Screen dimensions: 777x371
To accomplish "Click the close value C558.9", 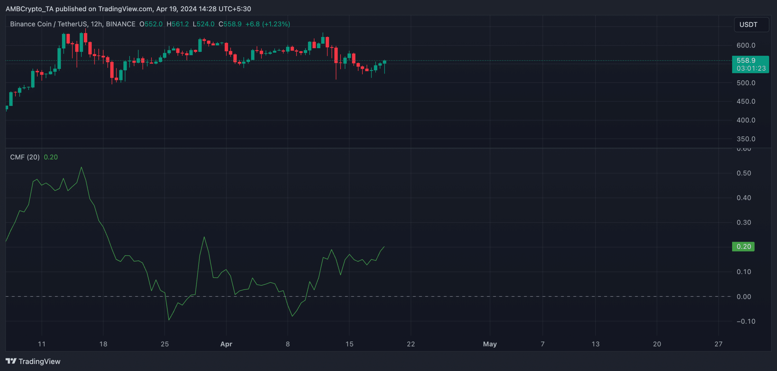I will [230, 24].
